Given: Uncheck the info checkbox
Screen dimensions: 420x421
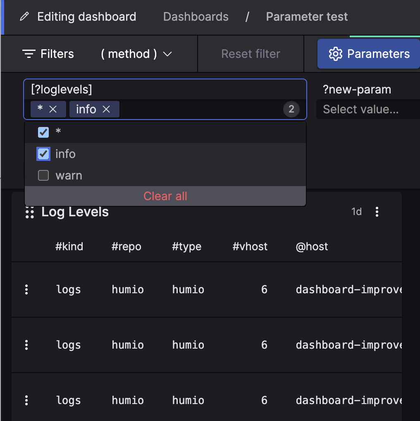Looking at the screenshot, I should click(43, 154).
